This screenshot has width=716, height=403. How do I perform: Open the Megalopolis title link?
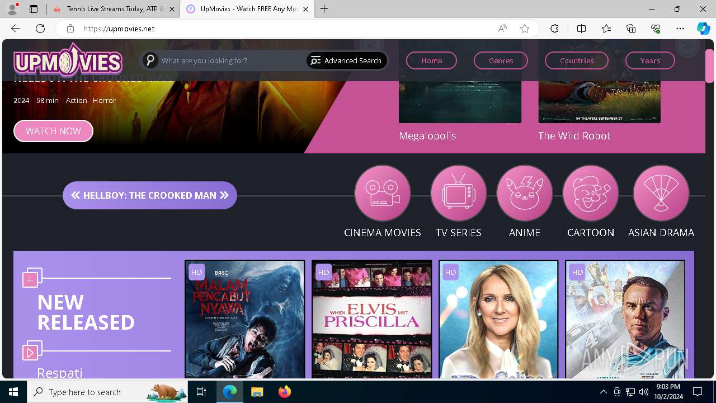pyautogui.click(x=427, y=135)
